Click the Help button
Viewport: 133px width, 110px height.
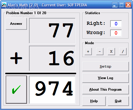coord(94,101)
